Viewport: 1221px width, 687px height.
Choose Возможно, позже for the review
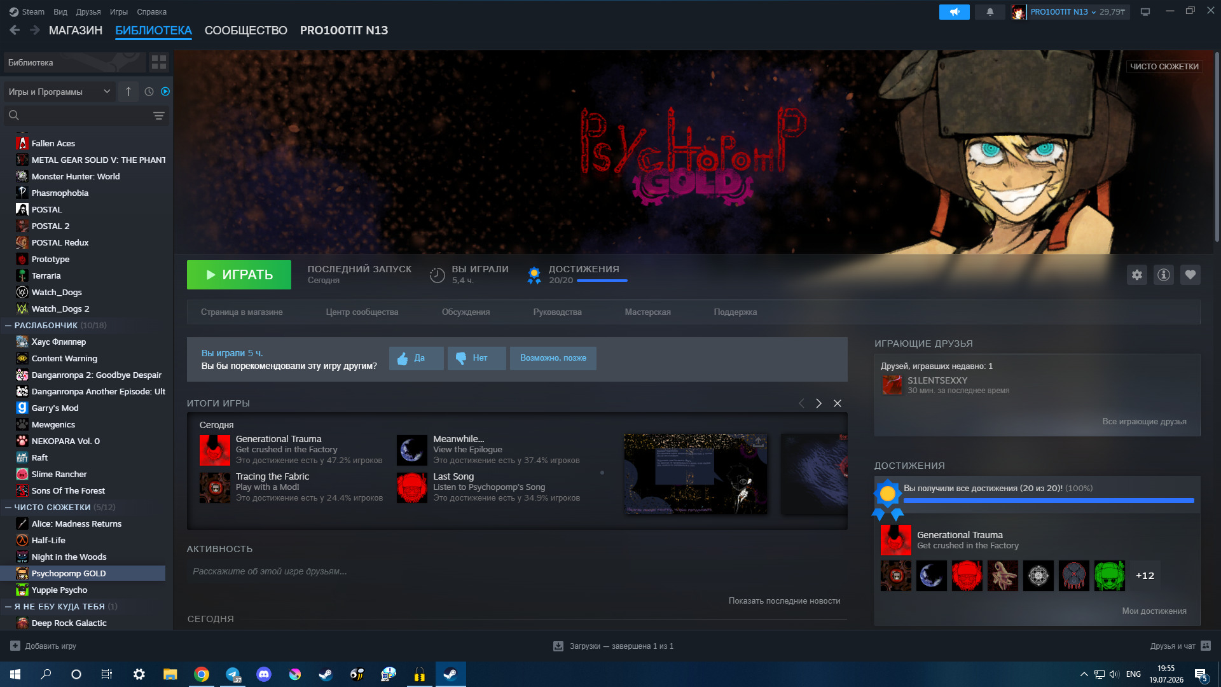tap(553, 358)
